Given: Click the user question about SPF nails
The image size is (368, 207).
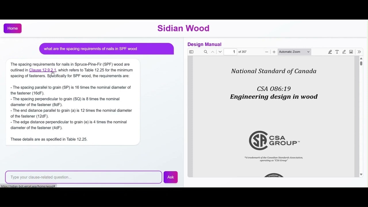Looking at the screenshot, I should click(106, 49).
